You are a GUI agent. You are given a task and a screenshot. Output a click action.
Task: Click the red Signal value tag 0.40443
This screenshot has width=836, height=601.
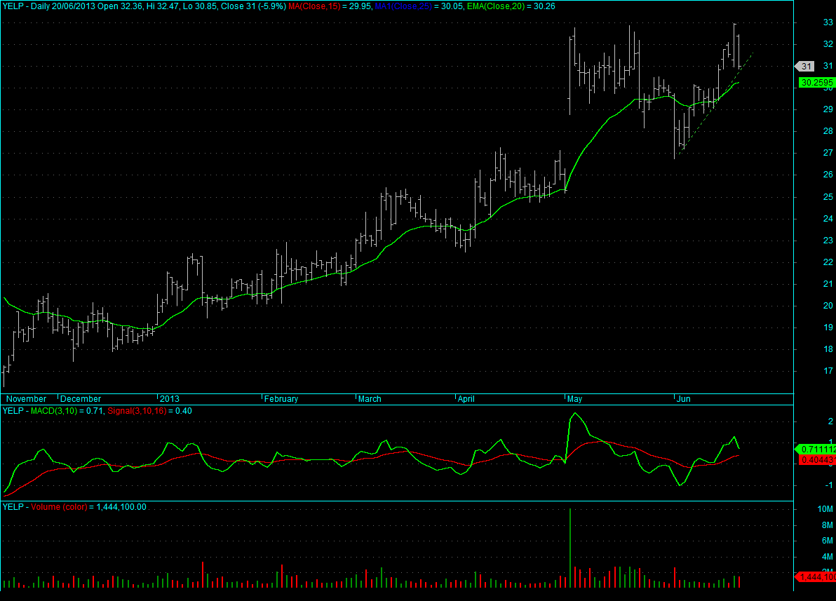click(x=817, y=459)
